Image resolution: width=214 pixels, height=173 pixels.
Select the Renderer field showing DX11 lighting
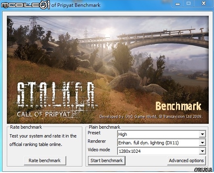pos(162,143)
